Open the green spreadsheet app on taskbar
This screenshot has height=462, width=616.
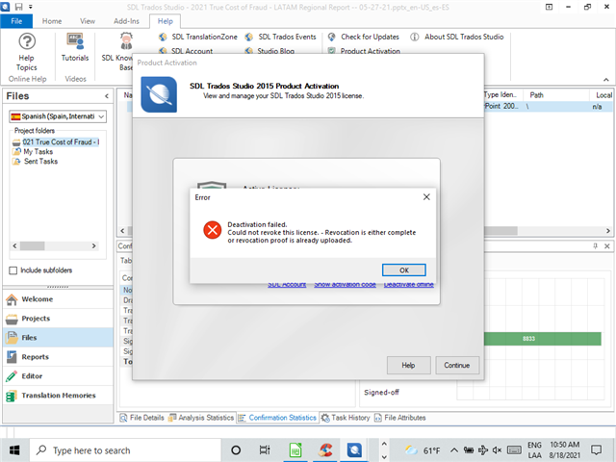[x=295, y=450]
